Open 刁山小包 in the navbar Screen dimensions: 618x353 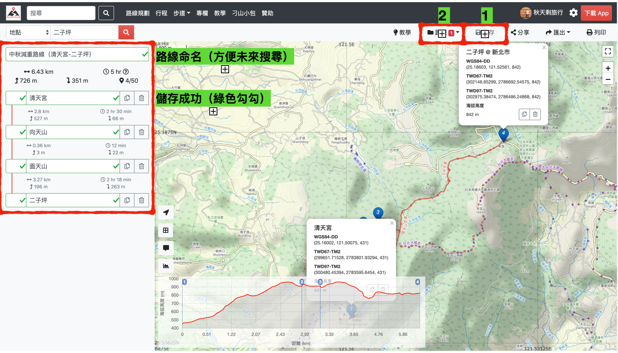pos(243,13)
